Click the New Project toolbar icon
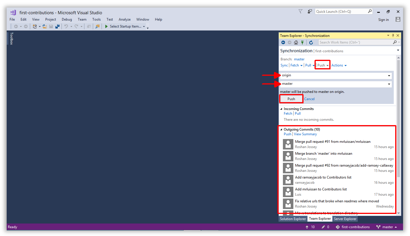 point(35,26)
